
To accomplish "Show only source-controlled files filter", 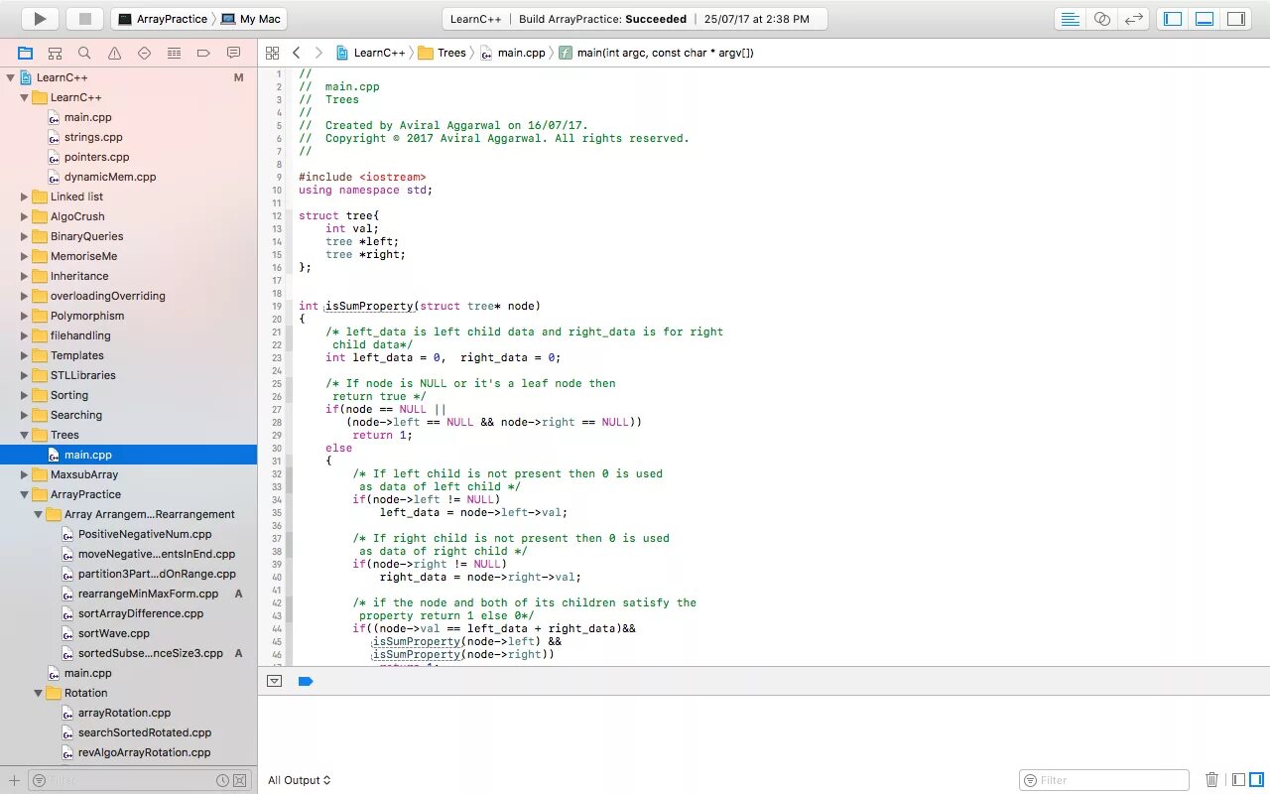I will [x=239, y=780].
